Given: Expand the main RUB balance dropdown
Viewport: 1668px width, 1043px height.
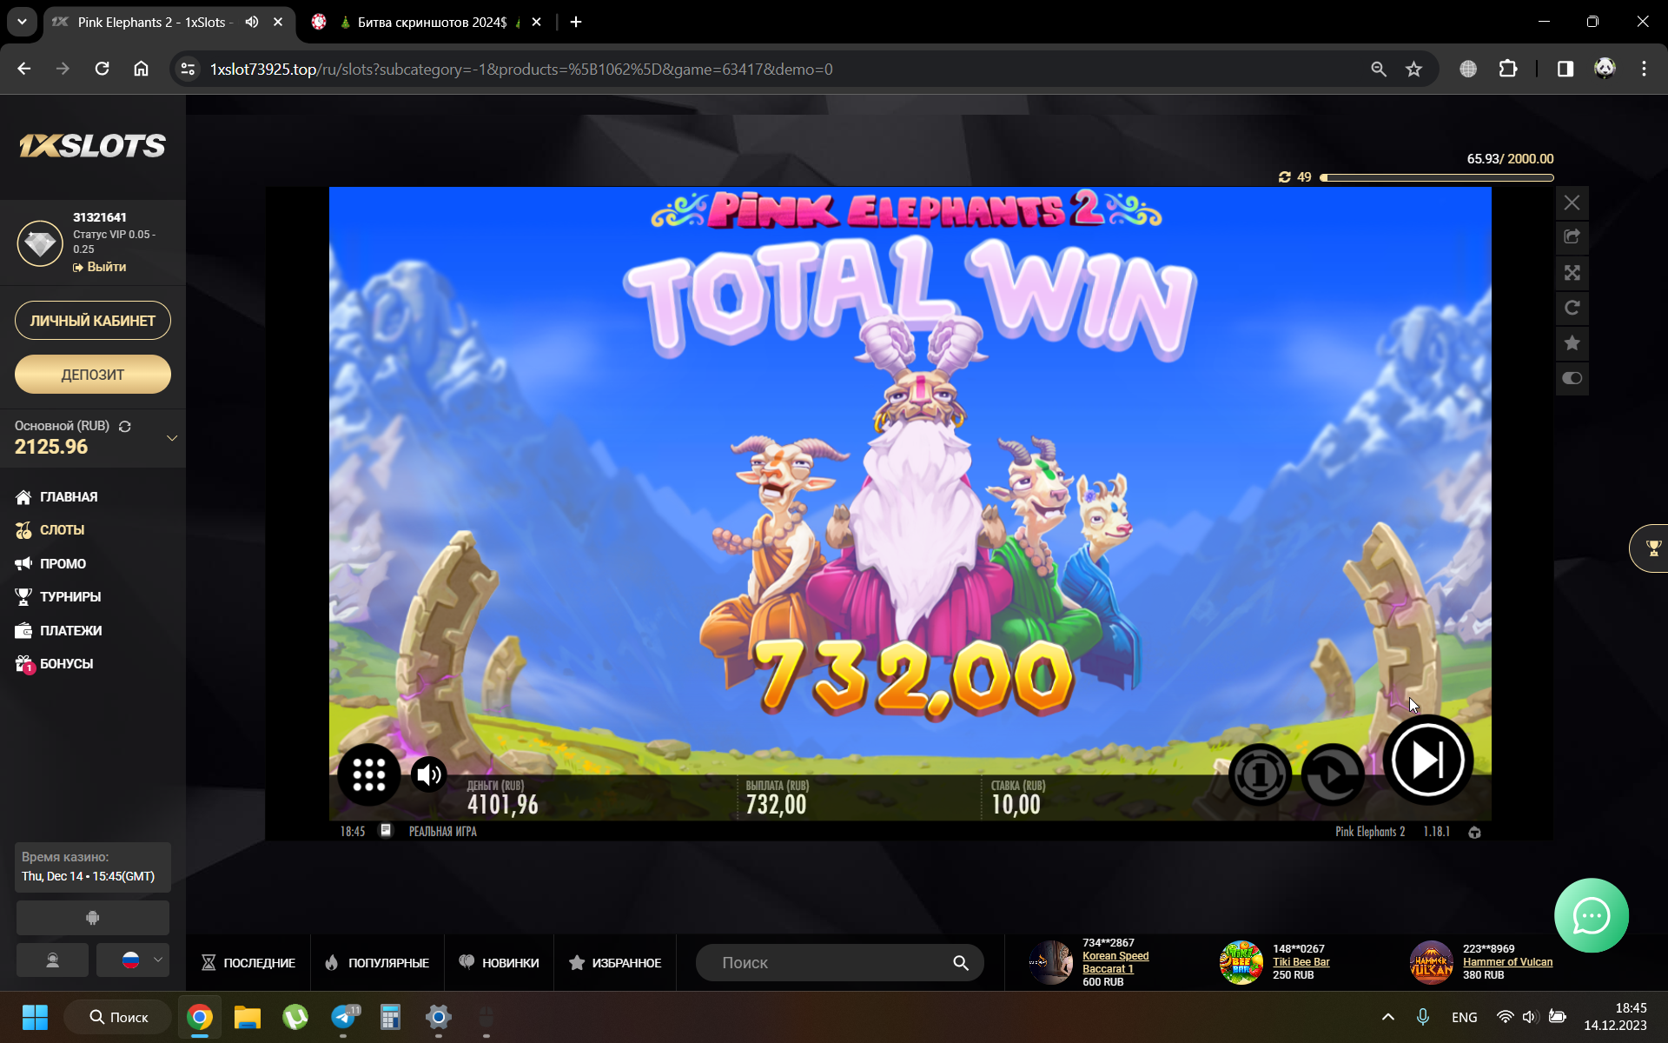Looking at the screenshot, I should (172, 438).
